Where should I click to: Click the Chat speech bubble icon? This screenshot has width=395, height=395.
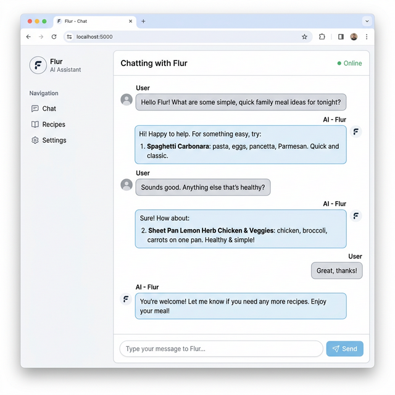[x=35, y=109]
